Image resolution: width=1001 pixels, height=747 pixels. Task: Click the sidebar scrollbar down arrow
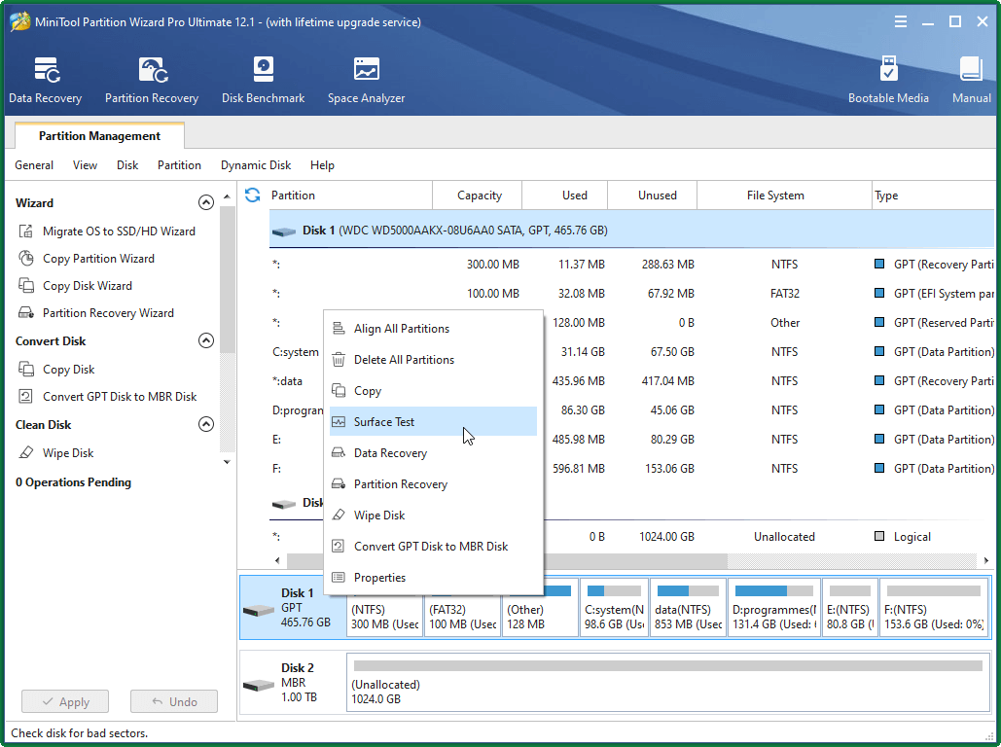(x=227, y=462)
